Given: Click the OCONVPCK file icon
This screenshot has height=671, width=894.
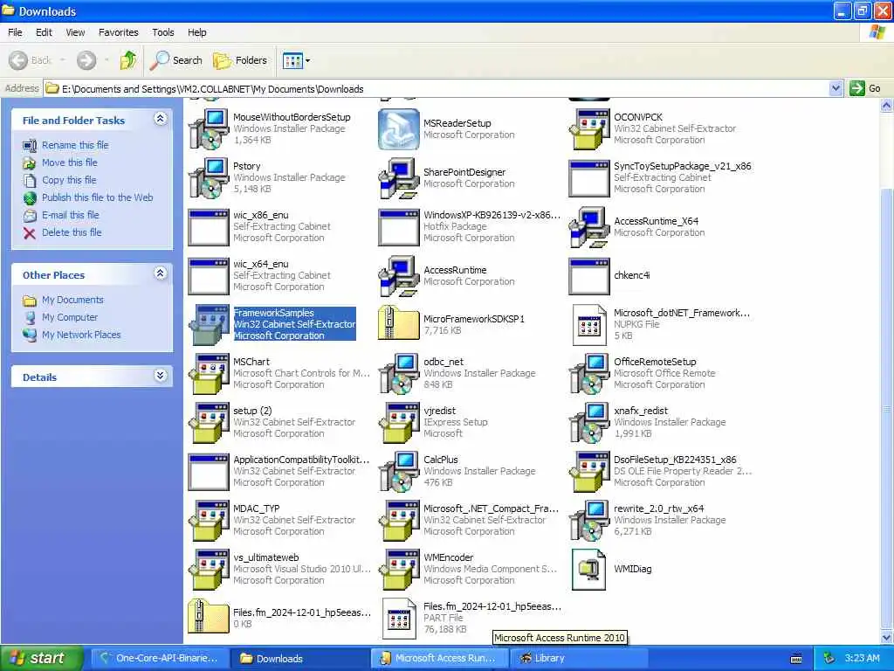Looking at the screenshot, I should pyautogui.click(x=589, y=129).
